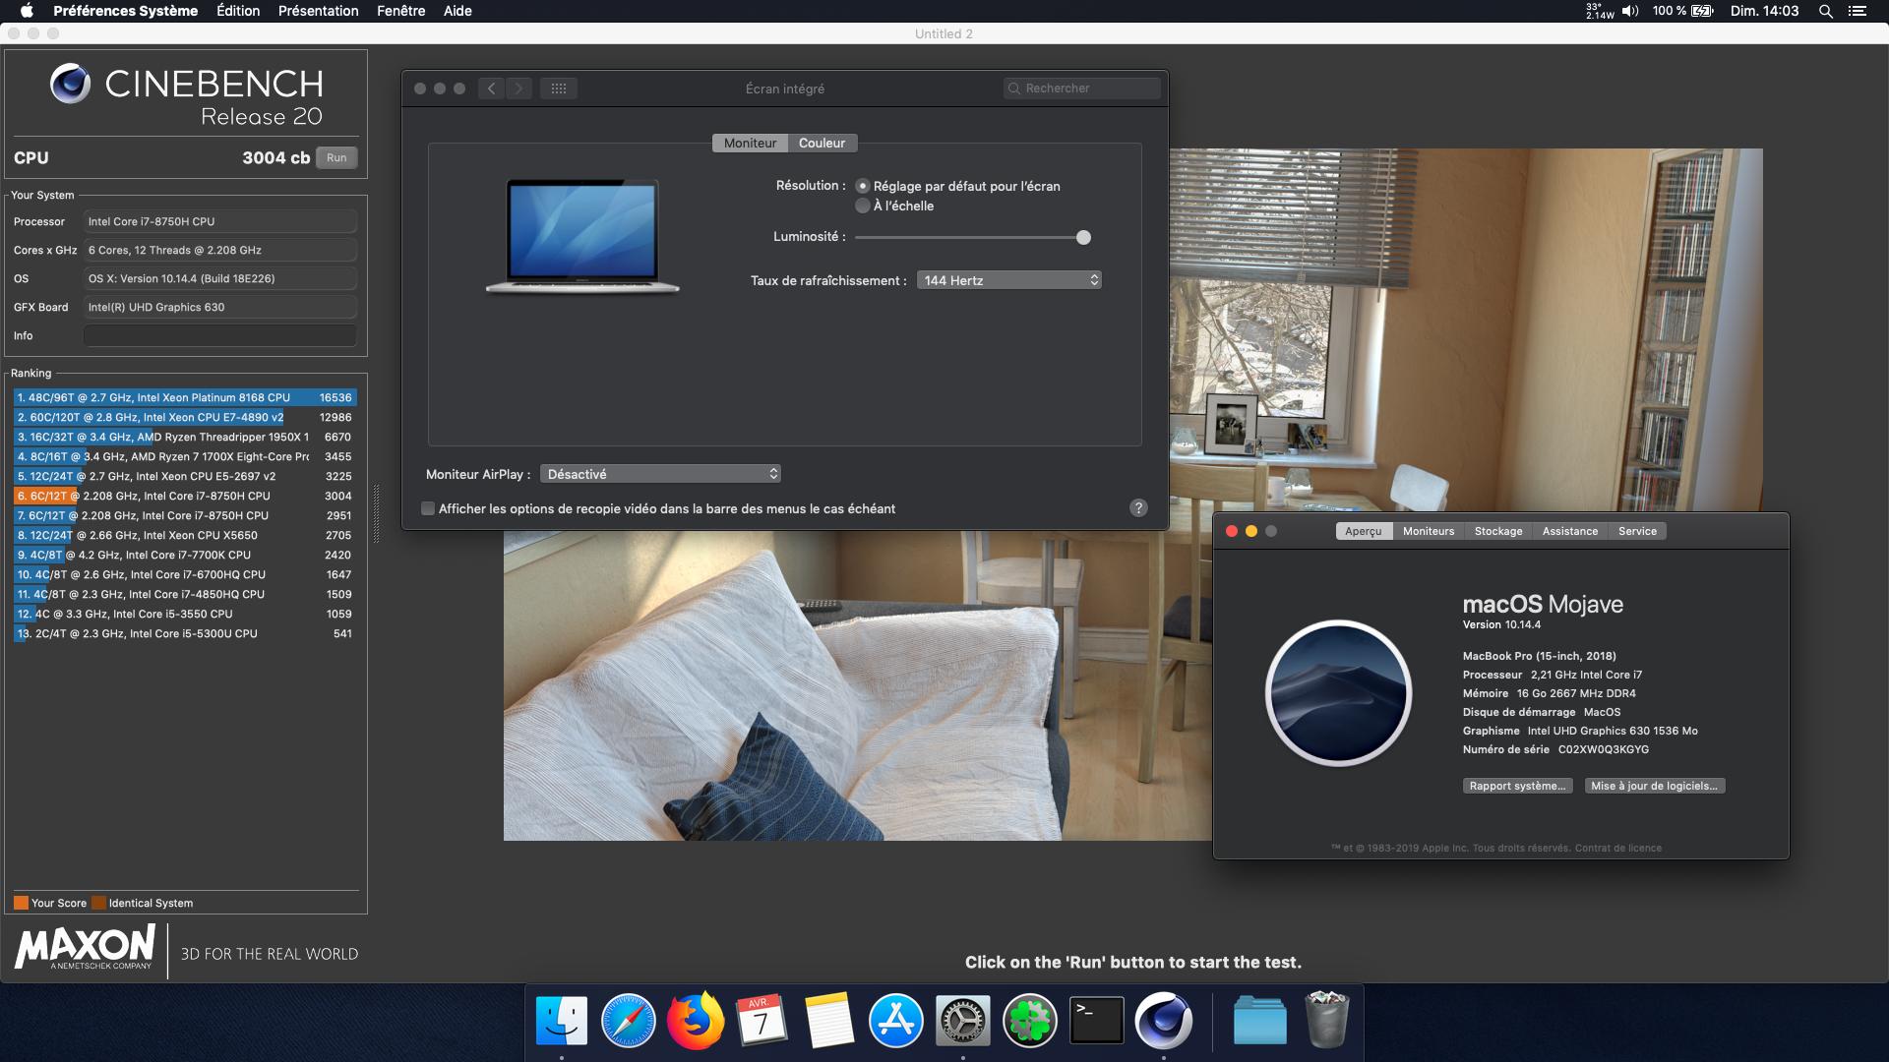Click the serial number C02XW0Q3KGYG

(x=1604, y=749)
